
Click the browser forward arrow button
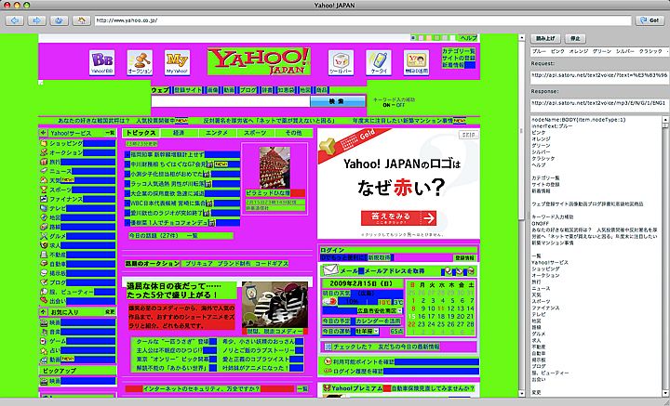[37, 20]
